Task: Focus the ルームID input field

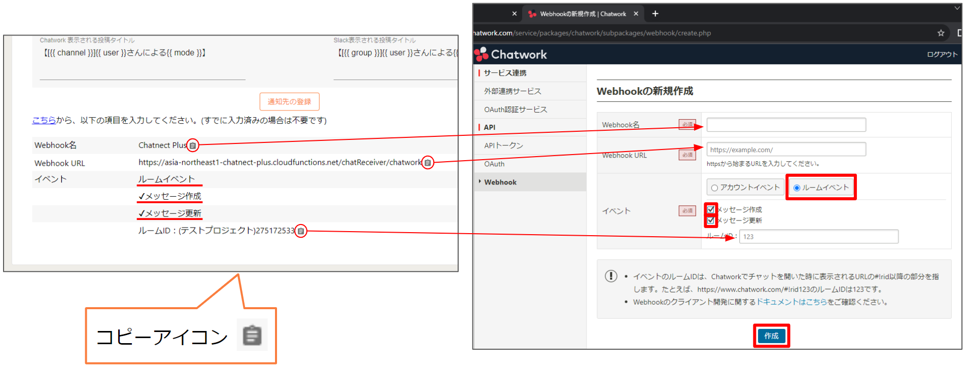Action: pyautogui.click(x=819, y=237)
